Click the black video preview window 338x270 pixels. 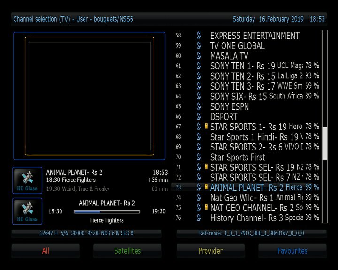click(89, 96)
